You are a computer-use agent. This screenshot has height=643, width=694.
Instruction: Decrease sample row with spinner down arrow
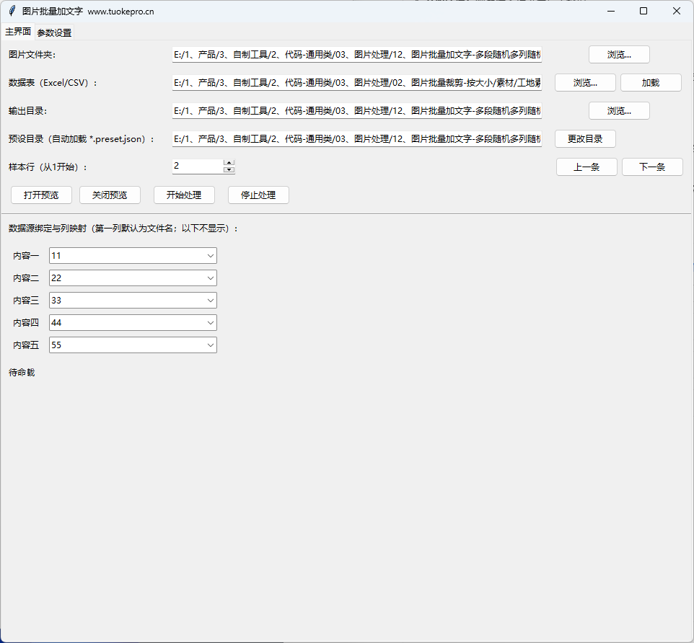(x=229, y=170)
